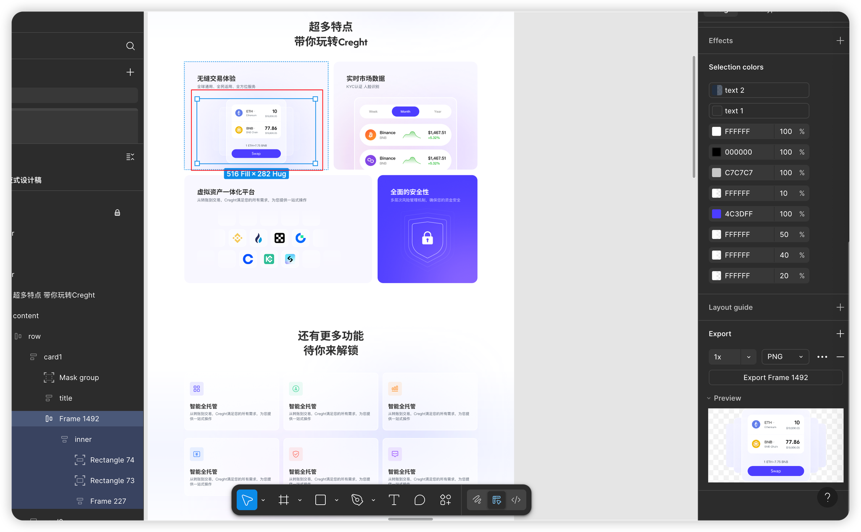Click the 4C3DFF purple color swatch
861x532 pixels.
tap(716, 214)
